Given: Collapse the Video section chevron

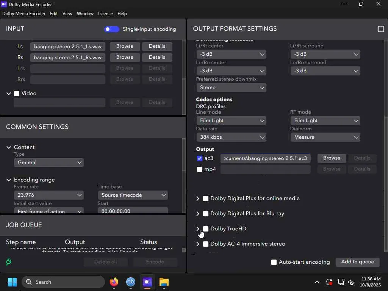Looking at the screenshot, I should 9,94.
